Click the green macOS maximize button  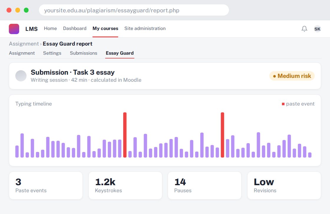click(26, 10)
